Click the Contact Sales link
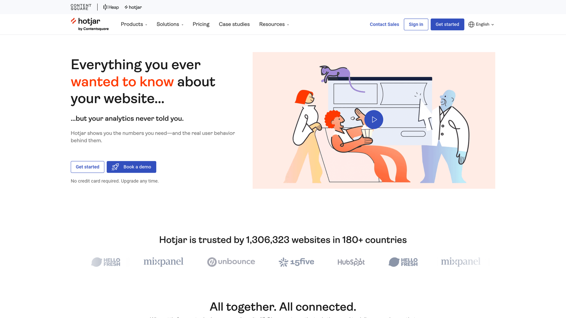This screenshot has height=318, width=566. (x=384, y=24)
